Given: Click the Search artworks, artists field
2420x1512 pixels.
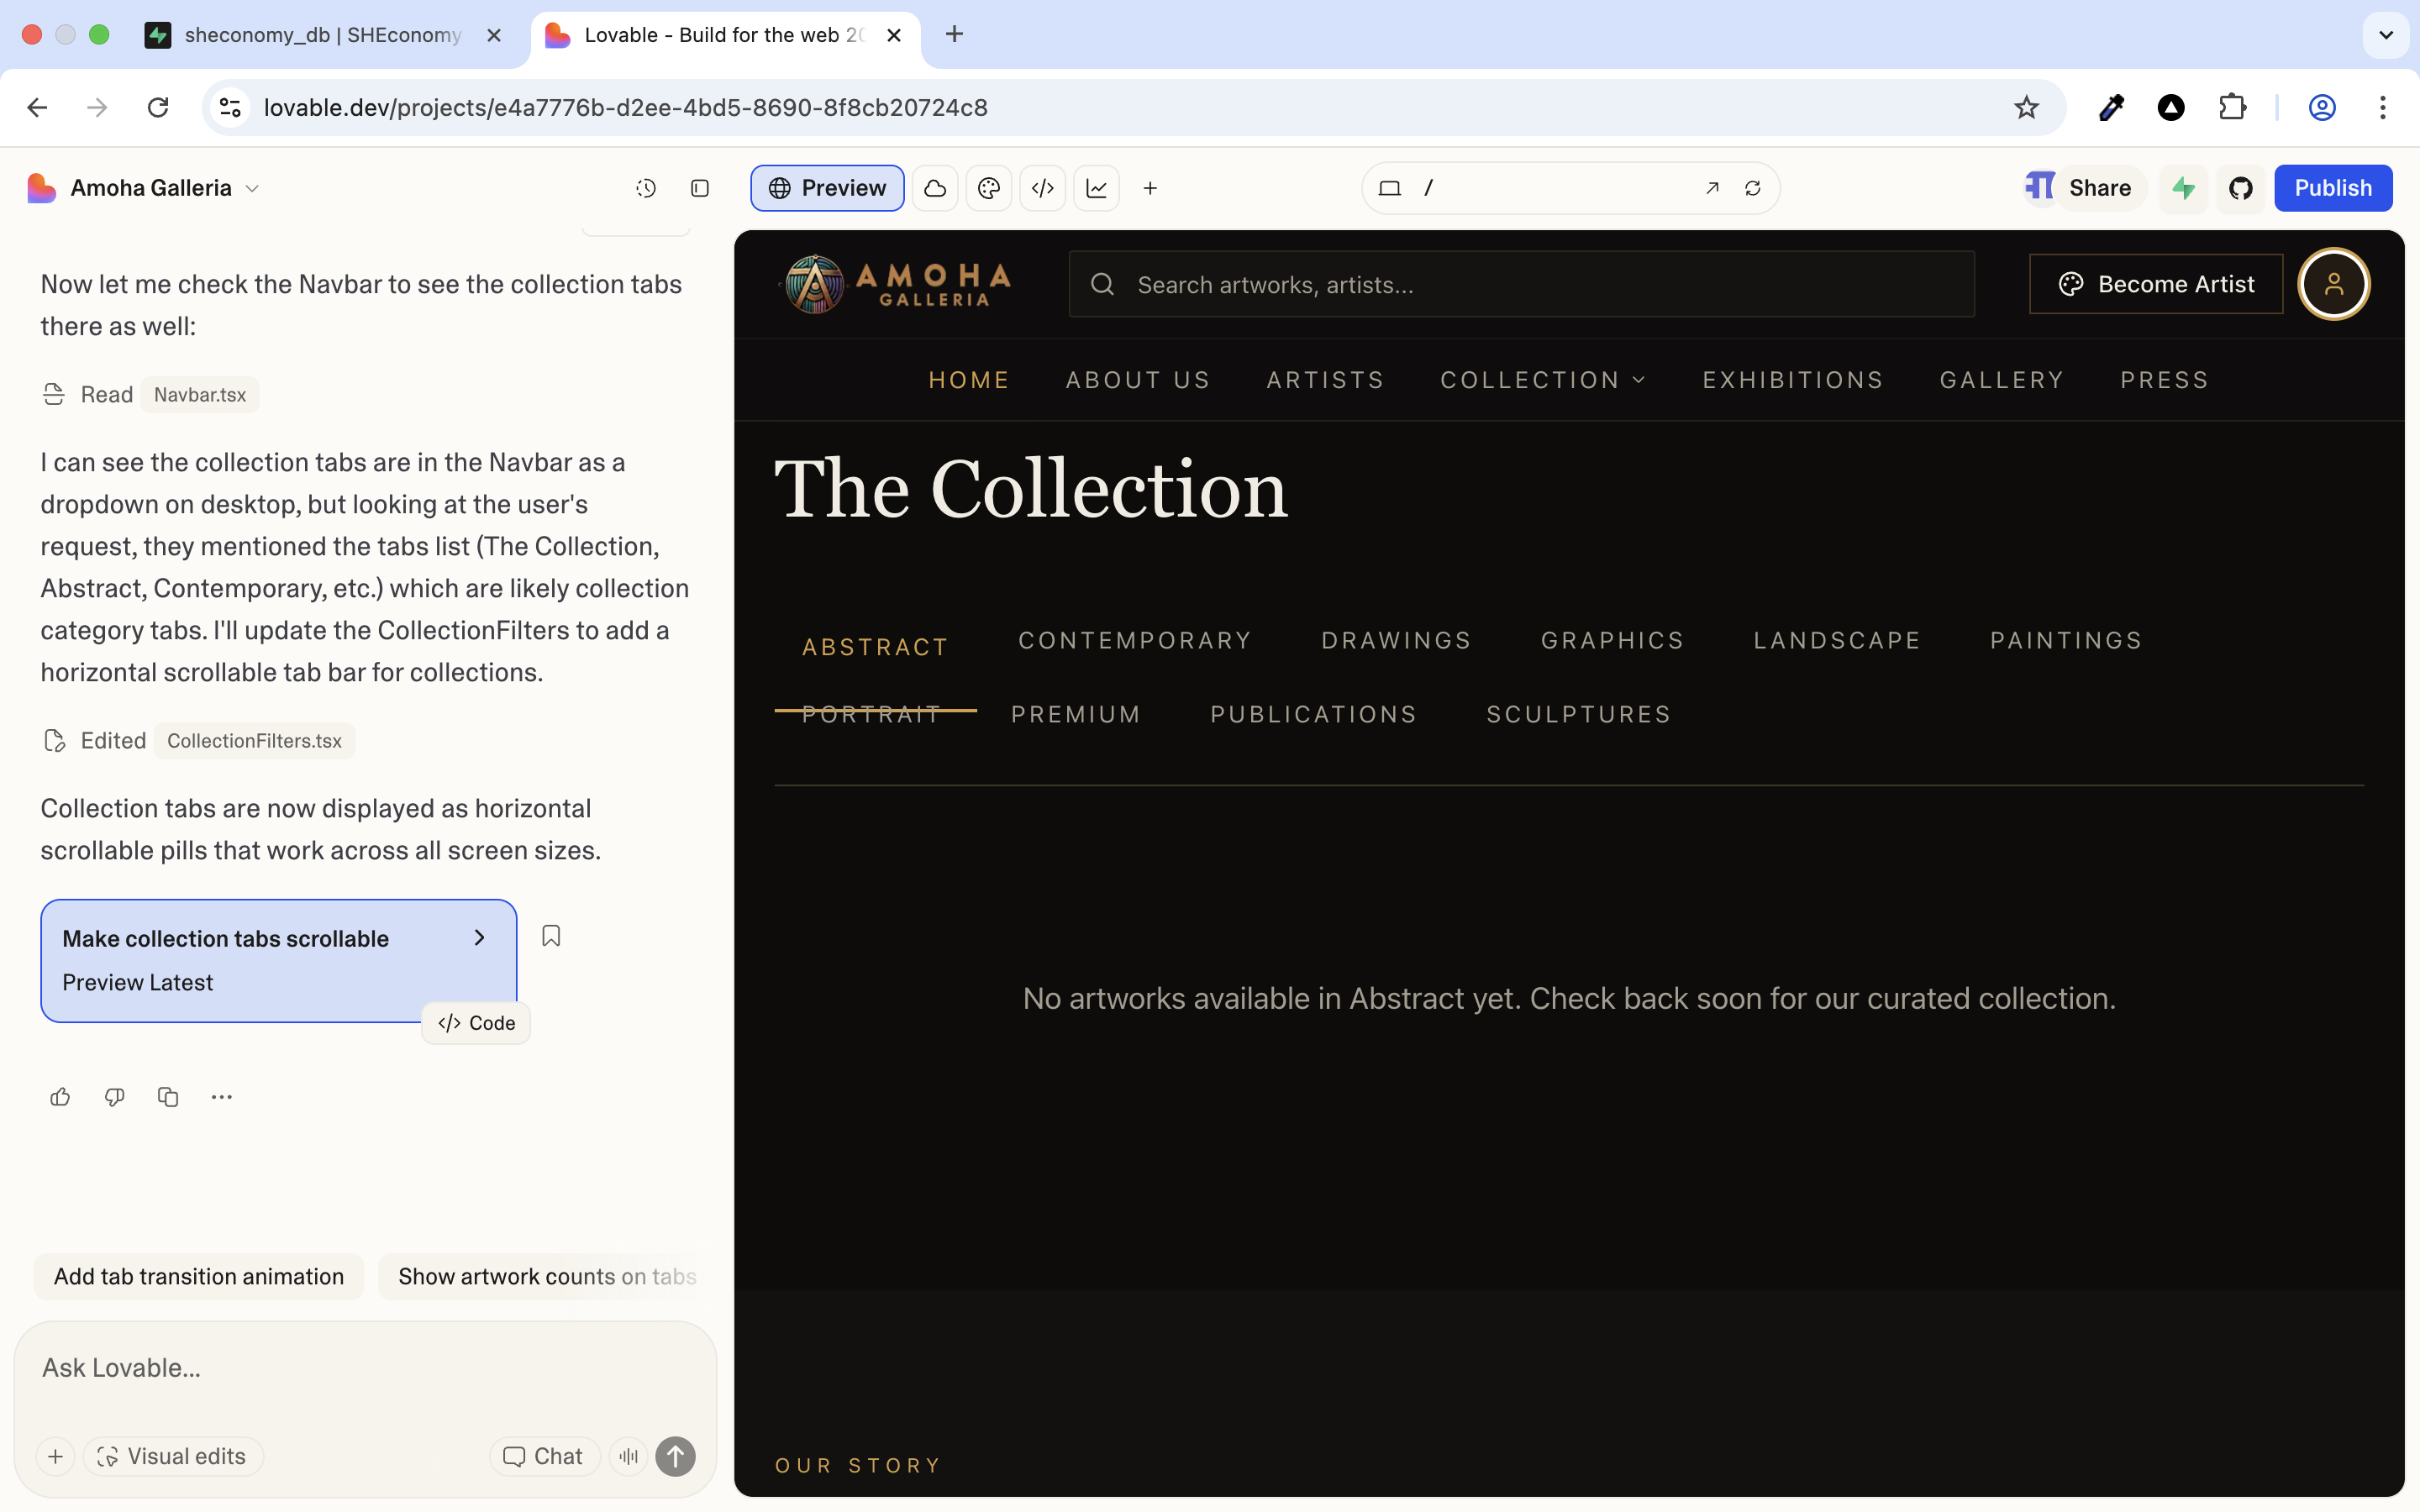Looking at the screenshot, I should click(x=1521, y=284).
